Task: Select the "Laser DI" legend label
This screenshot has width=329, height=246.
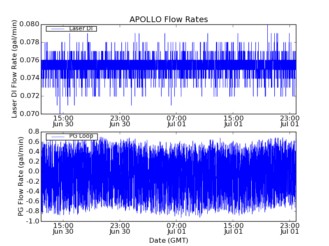Action: coord(81,28)
